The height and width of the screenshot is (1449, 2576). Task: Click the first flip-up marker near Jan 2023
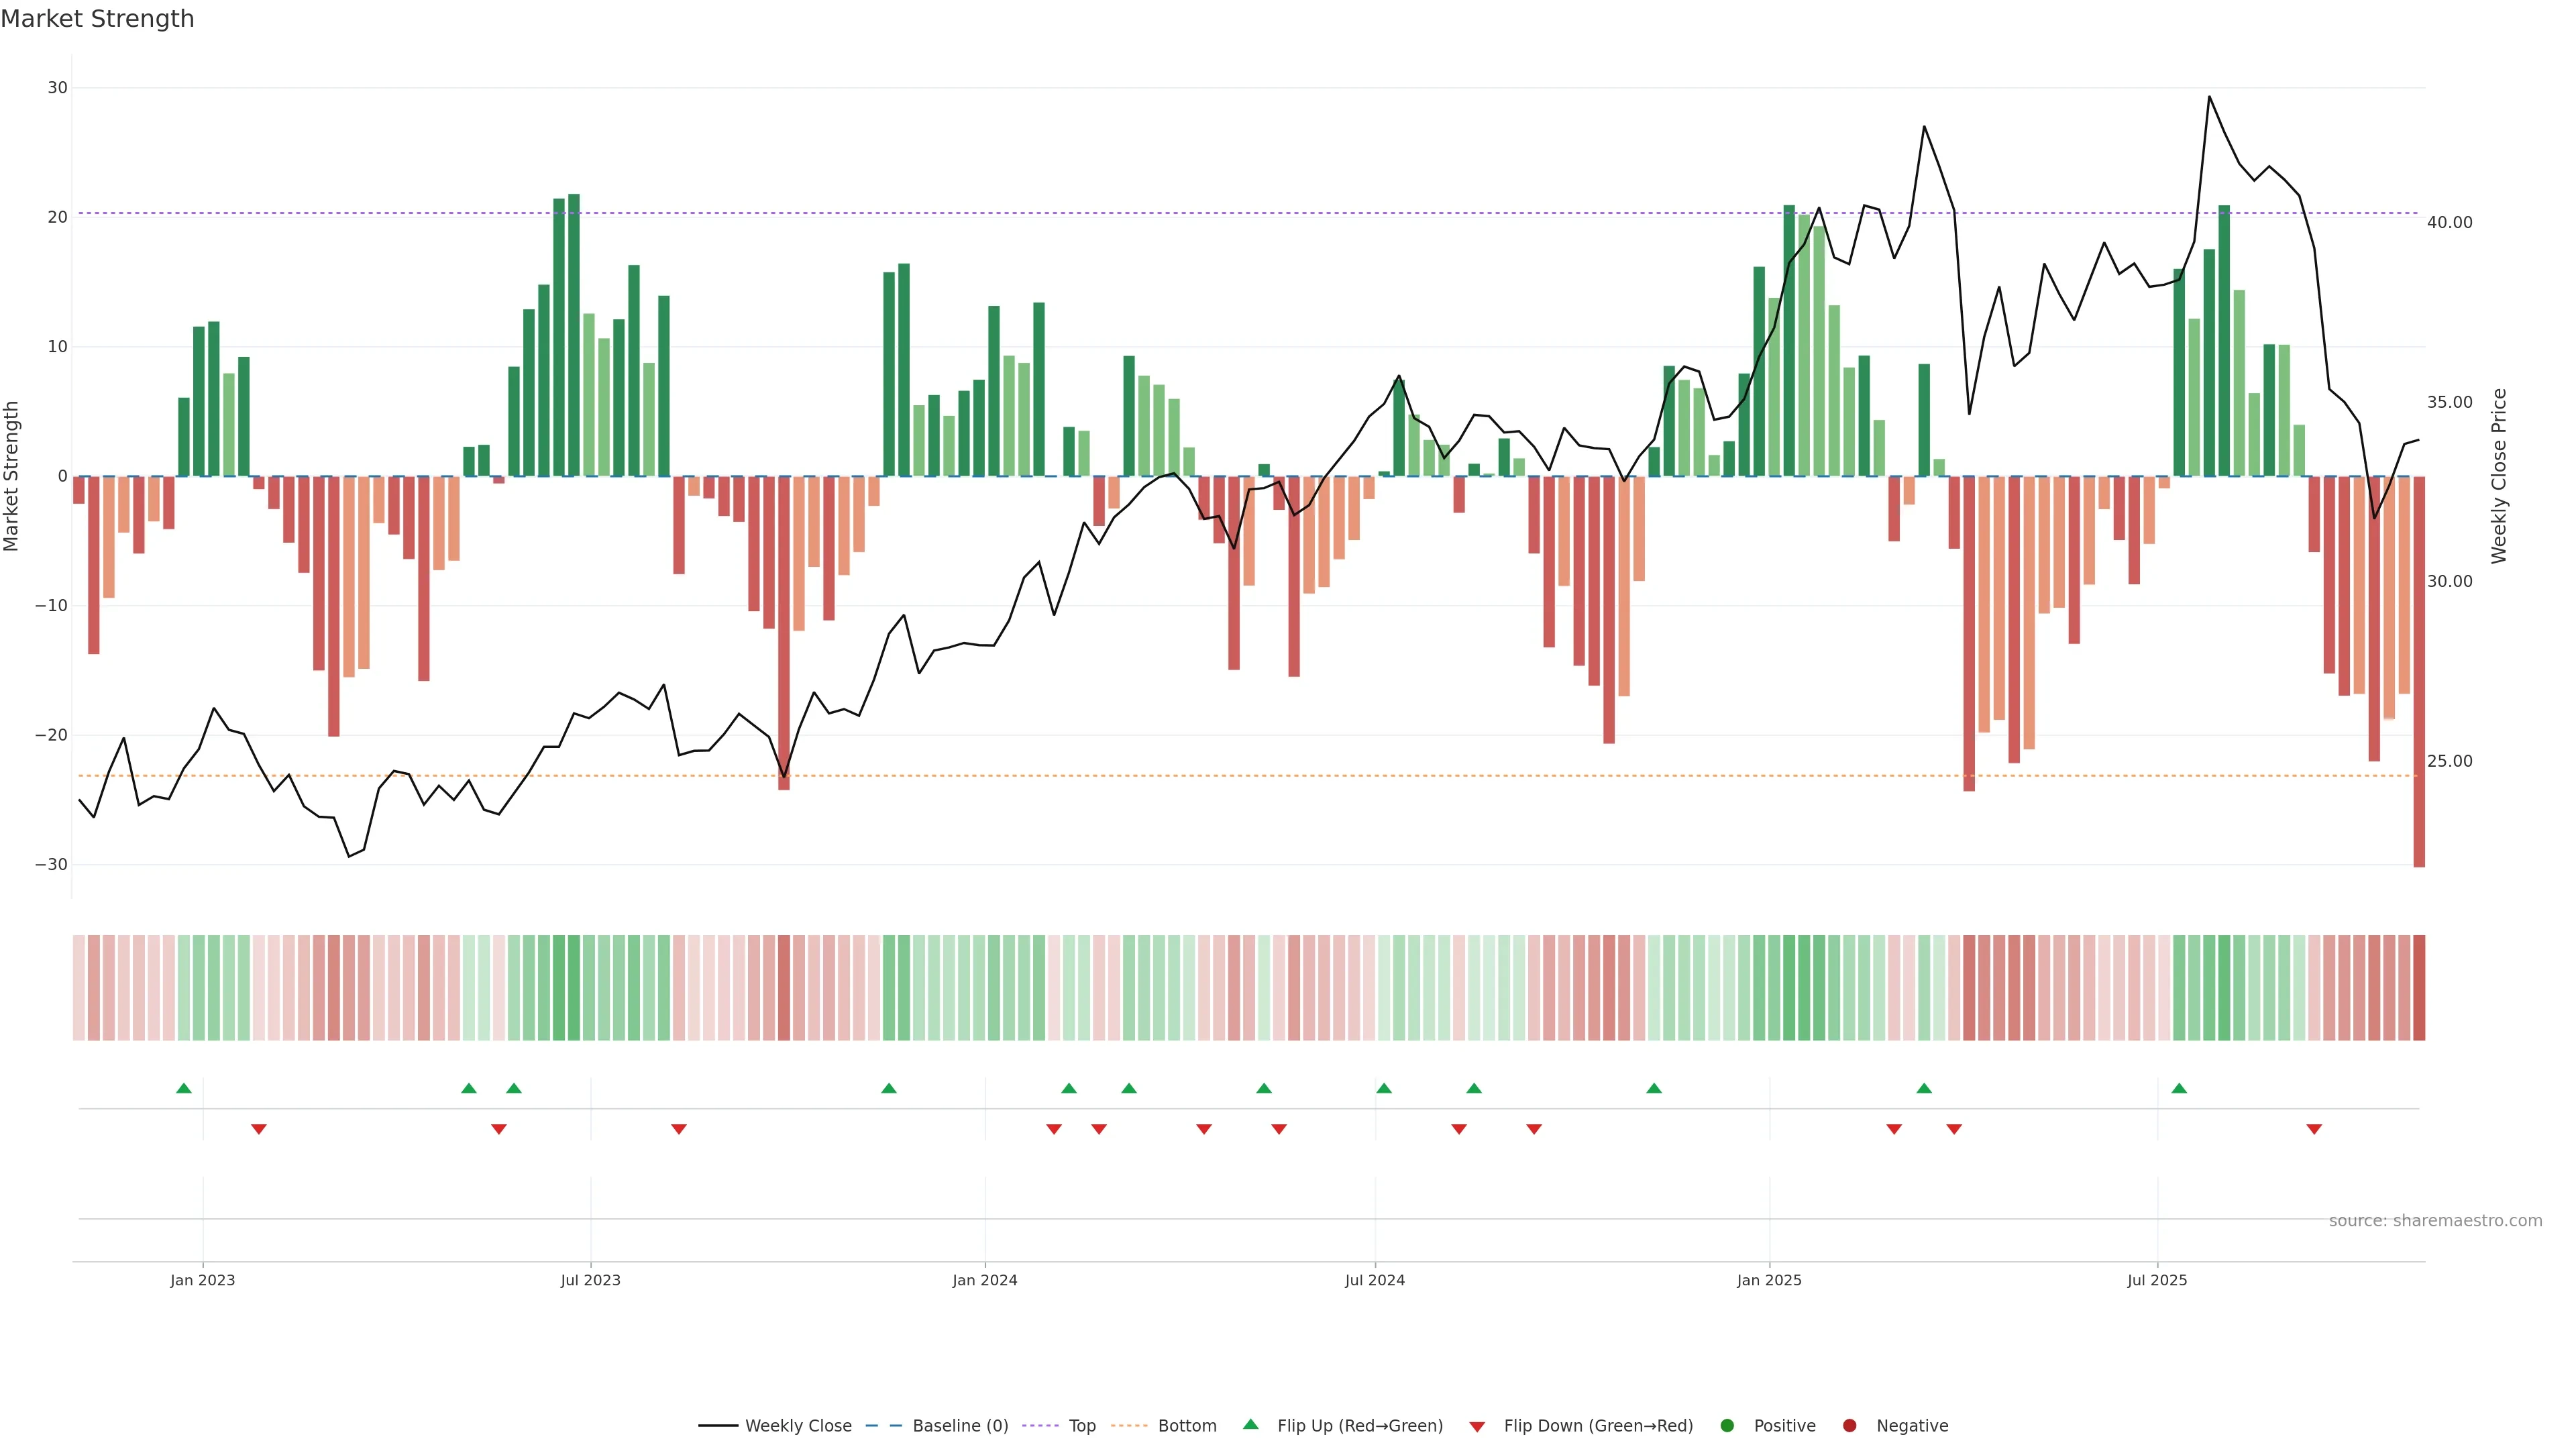click(183, 1088)
